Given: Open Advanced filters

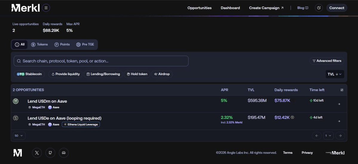Looking at the screenshot, I should pyautogui.click(x=327, y=61).
